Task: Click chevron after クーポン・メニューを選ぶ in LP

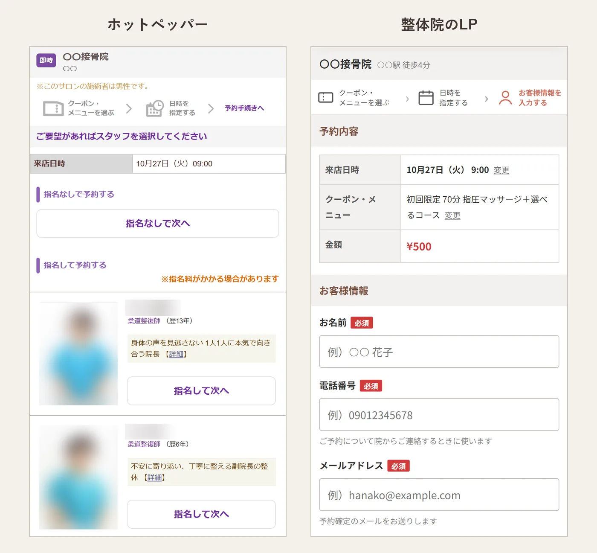Action: tap(407, 99)
